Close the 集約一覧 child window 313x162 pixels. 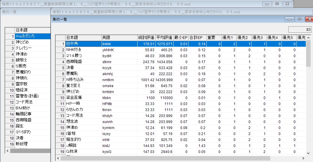pyautogui.click(x=308, y=19)
